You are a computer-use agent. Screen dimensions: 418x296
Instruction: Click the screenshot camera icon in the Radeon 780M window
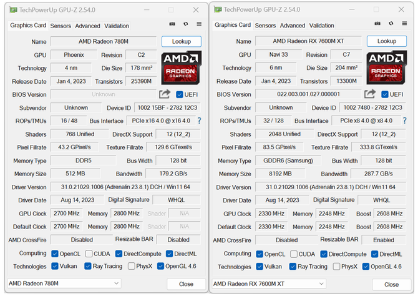[172, 24]
